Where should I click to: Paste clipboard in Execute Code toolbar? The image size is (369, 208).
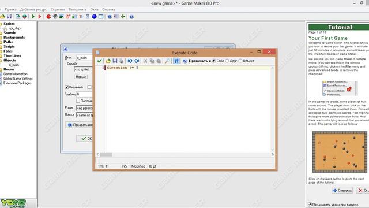pos(159,61)
